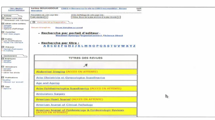The height and width of the screenshot is (120, 215).
Task: Click Voir mes pages in the sidebar
Action: tap(12, 34)
